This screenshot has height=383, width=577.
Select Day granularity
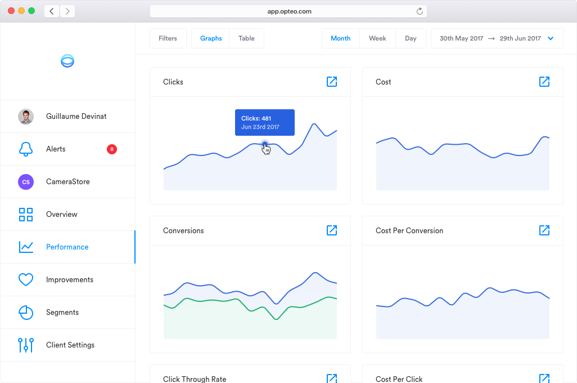point(411,38)
